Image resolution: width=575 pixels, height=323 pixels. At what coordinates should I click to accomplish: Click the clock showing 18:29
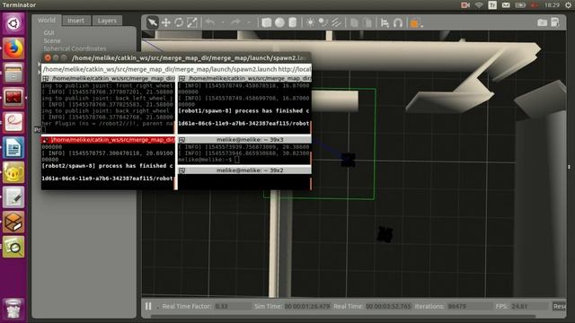[x=552, y=5]
